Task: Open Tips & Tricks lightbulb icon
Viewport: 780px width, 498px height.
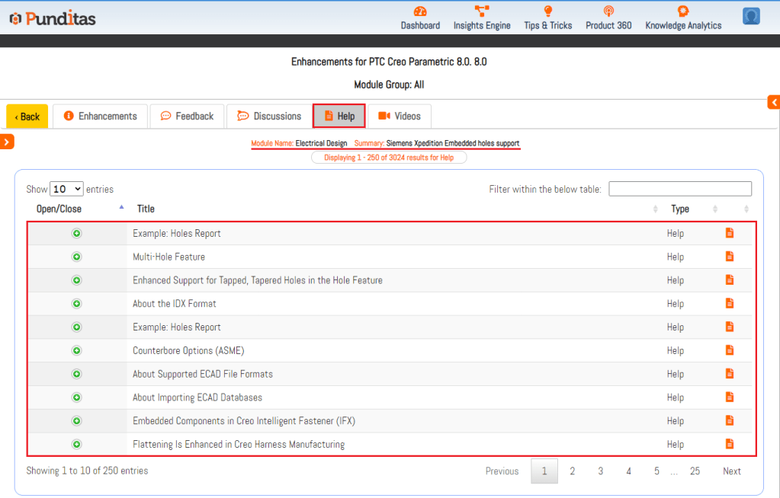Action: 547,11
